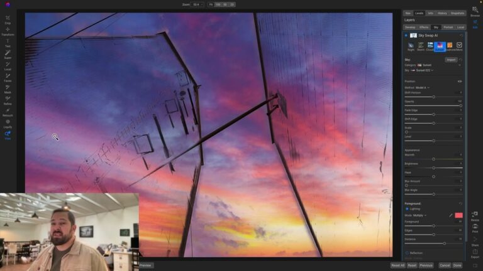Reset the Sky Swap AI filter
Viewport: 483px width, 271px height.
click(x=461, y=36)
